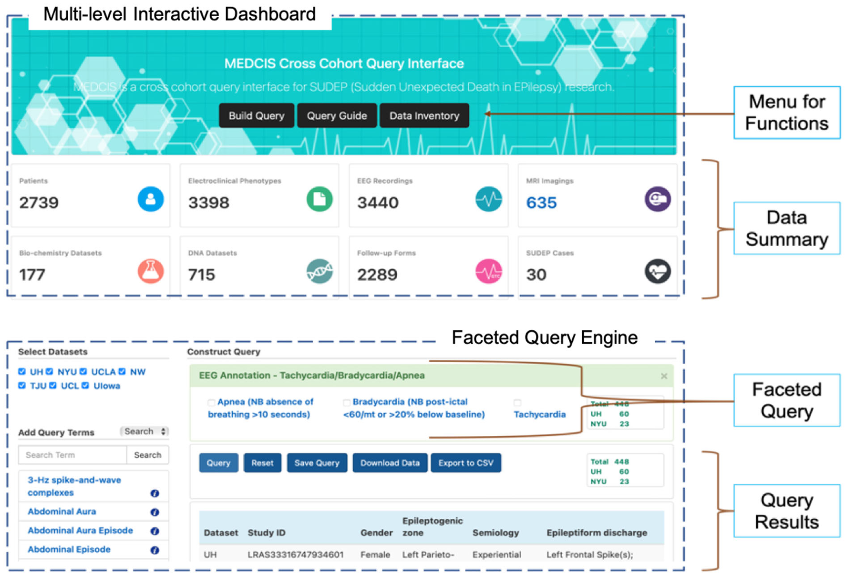The height and width of the screenshot is (577, 845).
Task: Open the Search dropdown beside Add Query Terms
Action: tap(144, 431)
